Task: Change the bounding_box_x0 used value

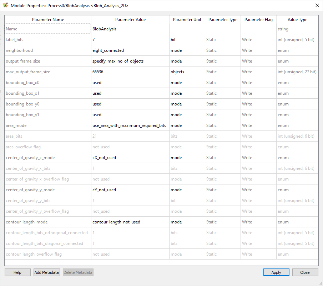Action: pos(130,83)
